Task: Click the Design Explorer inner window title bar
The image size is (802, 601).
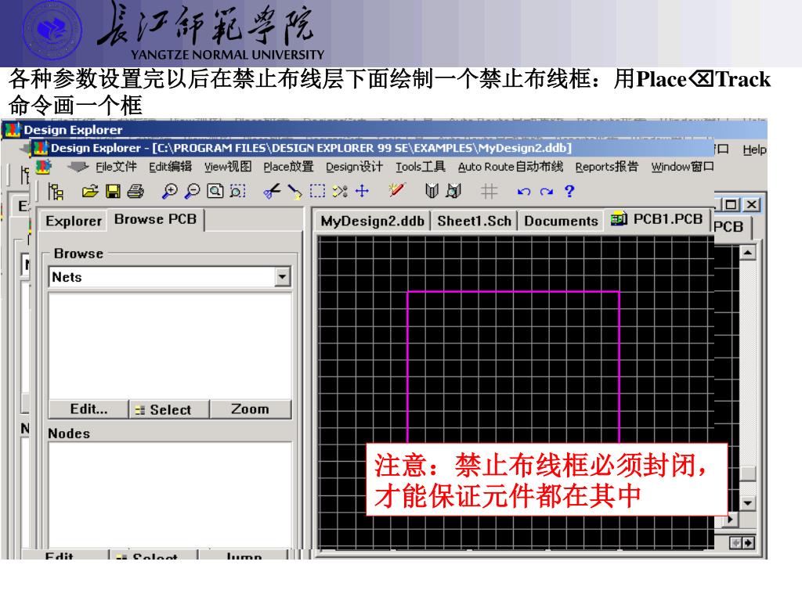Action: pos(372,148)
